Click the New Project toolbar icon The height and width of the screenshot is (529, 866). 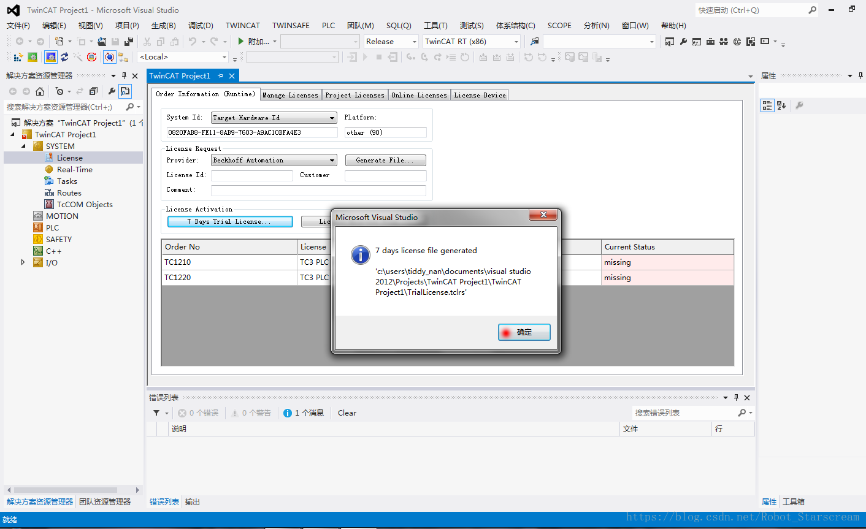(x=59, y=41)
